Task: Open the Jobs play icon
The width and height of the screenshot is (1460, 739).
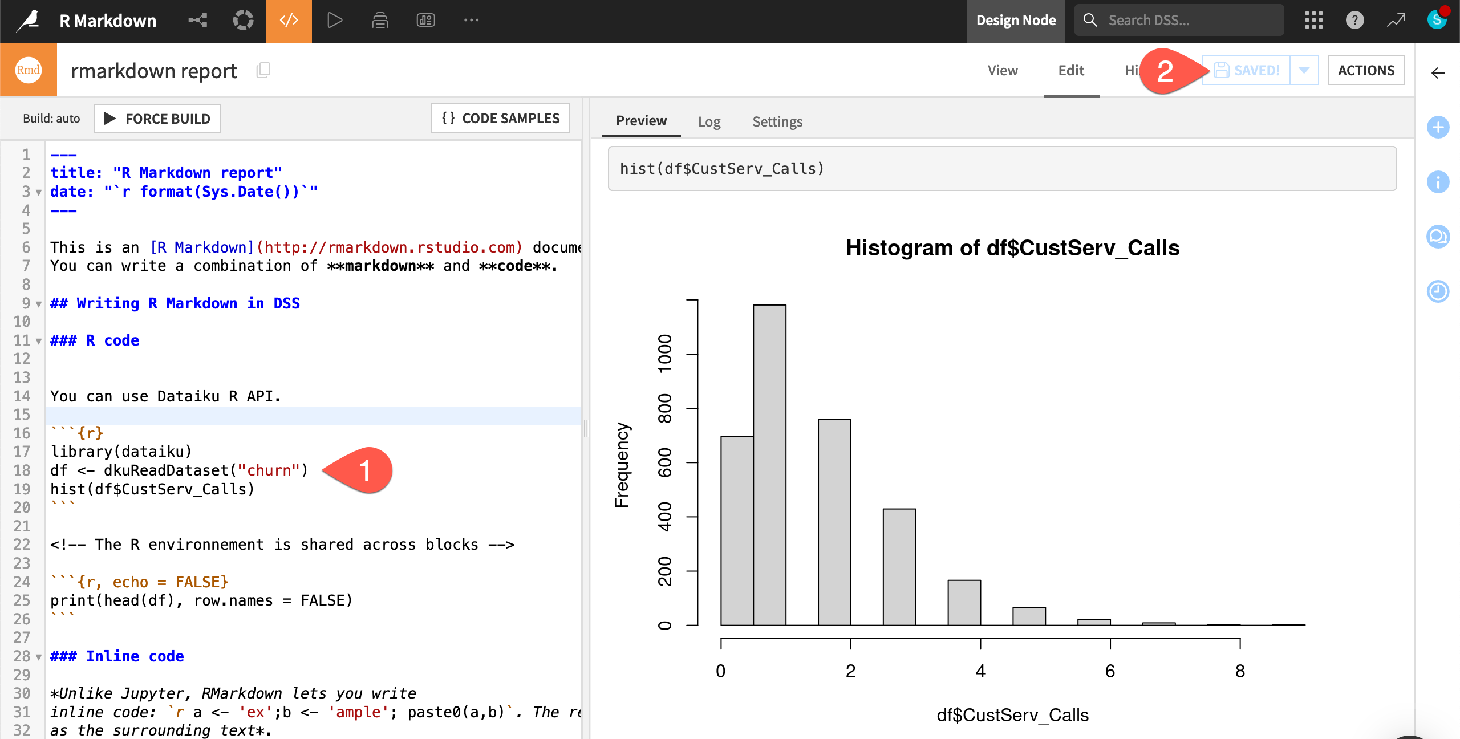Action: (336, 20)
